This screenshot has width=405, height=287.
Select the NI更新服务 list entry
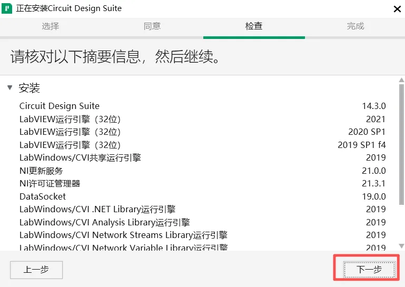coord(202,171)
